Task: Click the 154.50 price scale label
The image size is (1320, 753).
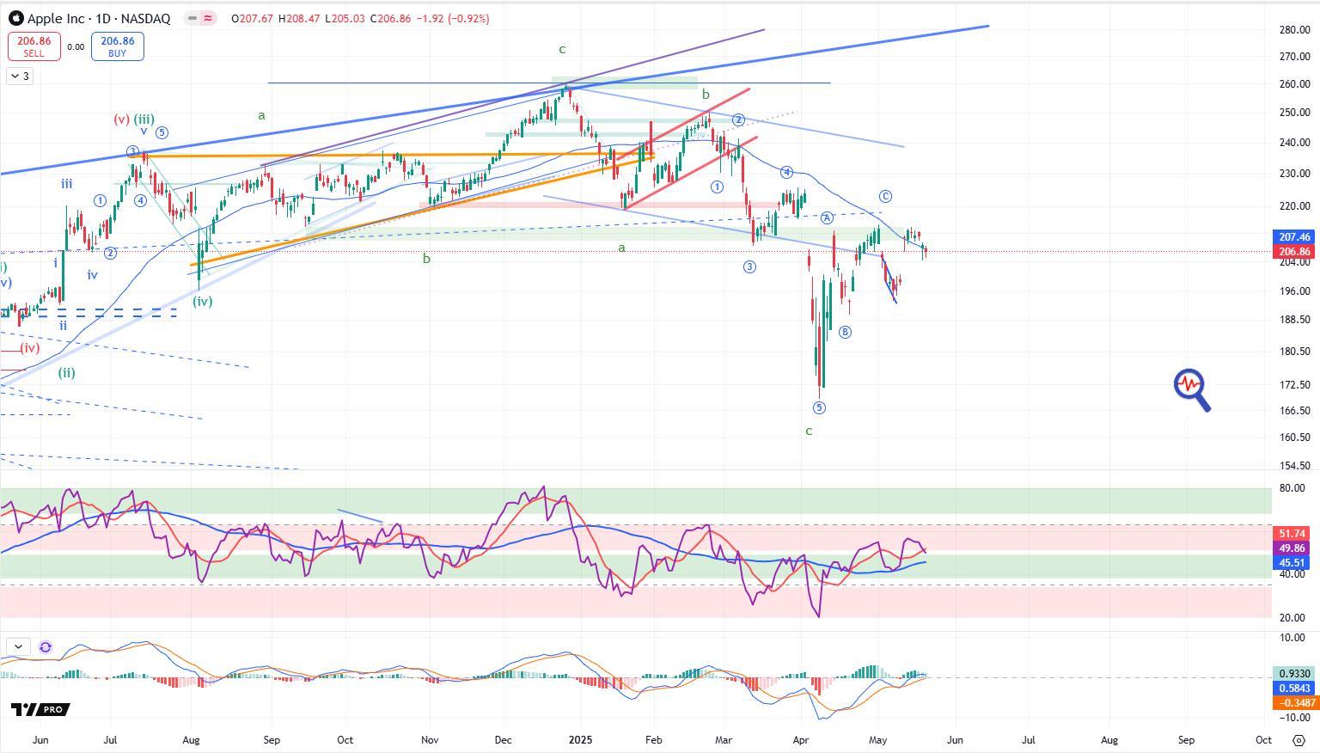Action: pyautogui.click(x=1294, y=466)
